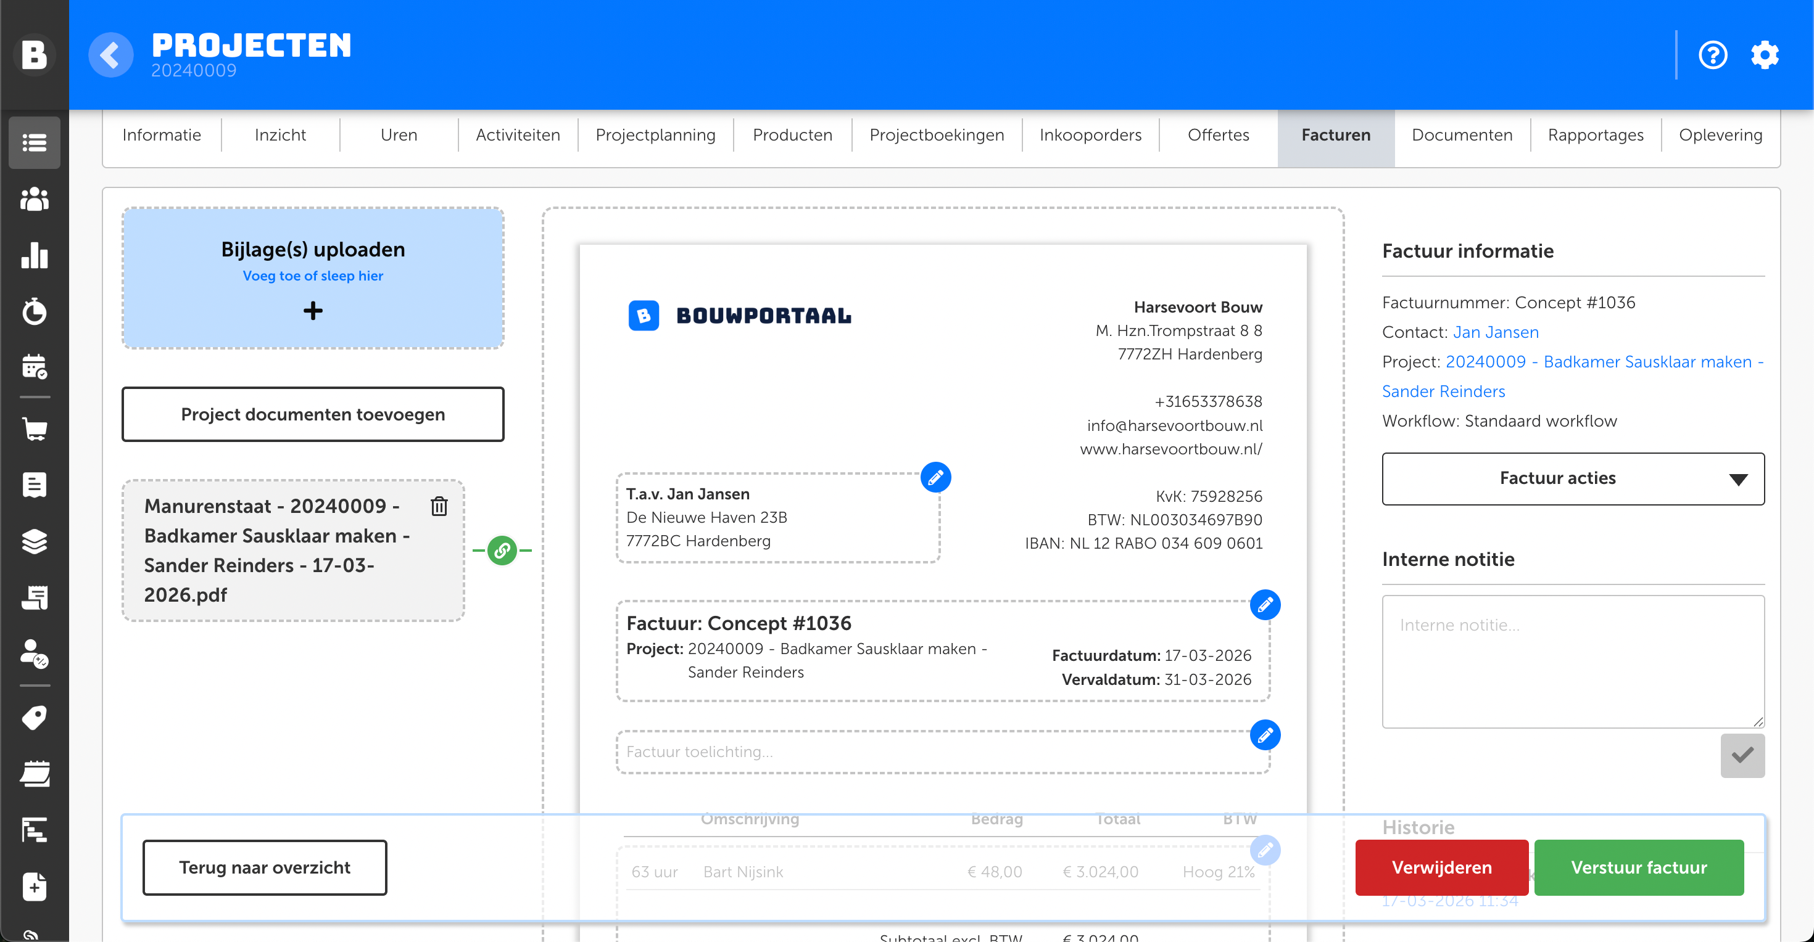1814x942 pixels.
Task: Open the price tag icon in sidebar
Action: (35, 718)
